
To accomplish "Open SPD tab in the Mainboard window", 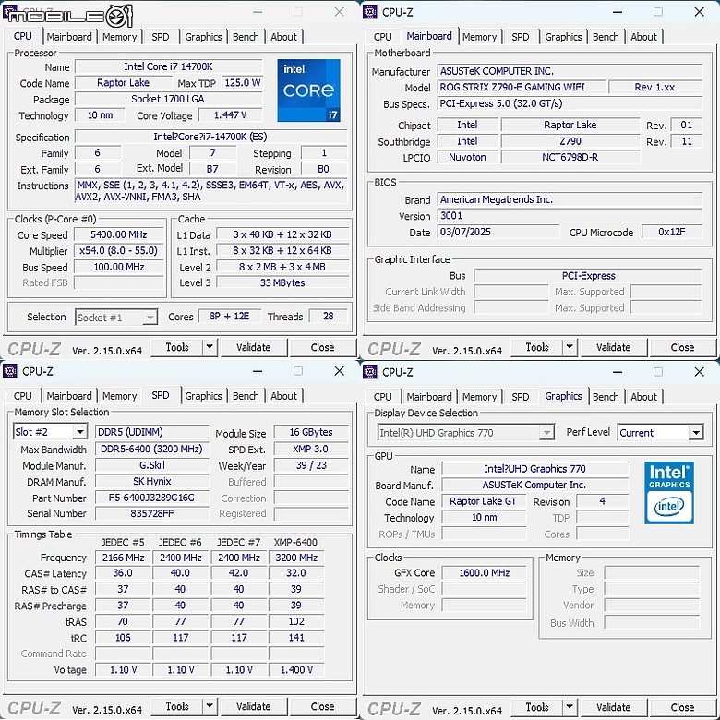I will click(521, 37).
